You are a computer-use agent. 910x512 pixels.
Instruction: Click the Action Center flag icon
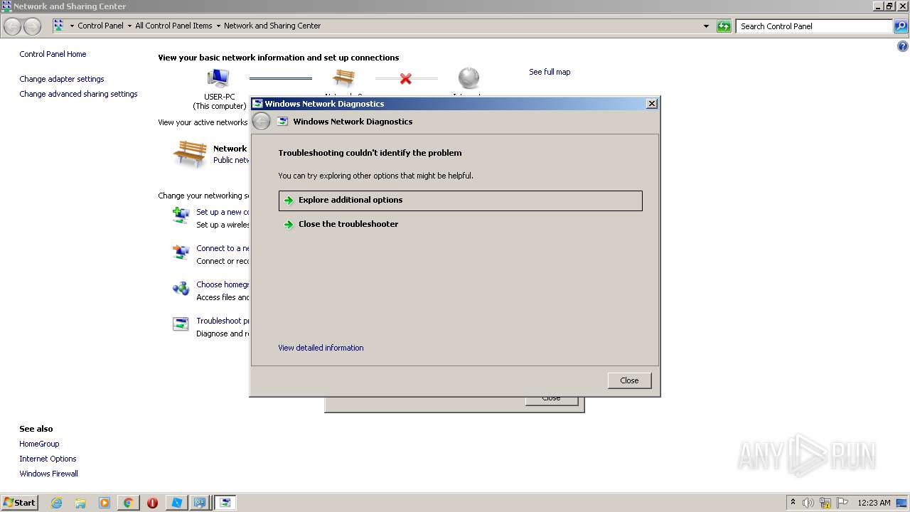842,503
